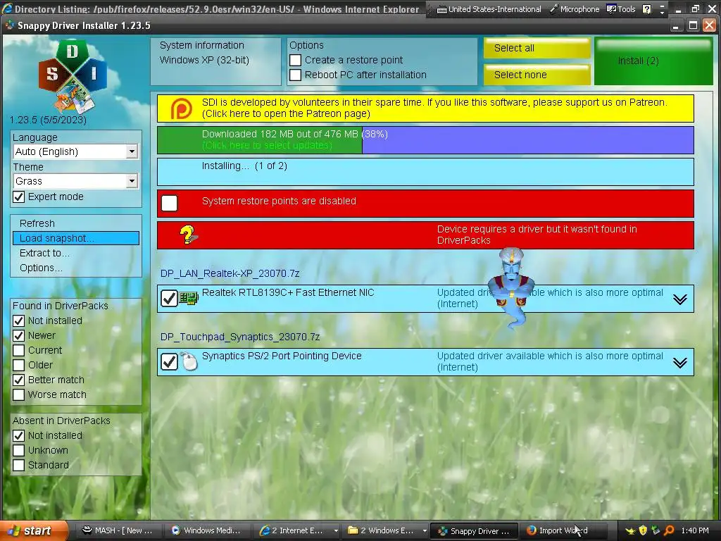Image resolution: width=721 pixels, height=541 pixels.
Task: Expand the Synaptics driver details chevron
Action: [680, 363]
